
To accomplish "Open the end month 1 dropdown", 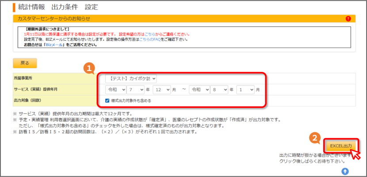I will tap(245, 90).
